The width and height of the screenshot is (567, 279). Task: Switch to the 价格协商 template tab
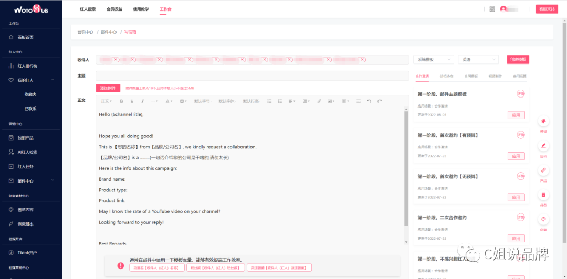click(x=447, y=76)
